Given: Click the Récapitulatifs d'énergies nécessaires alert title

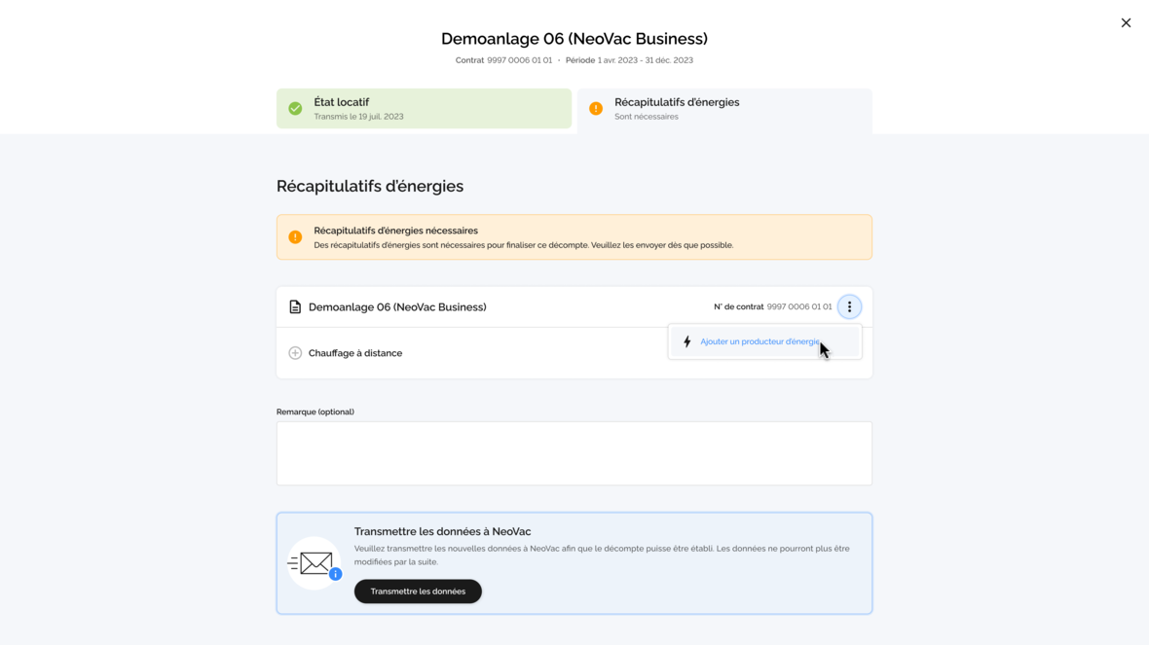Looking at the screenshot, I should click(395, 231).
